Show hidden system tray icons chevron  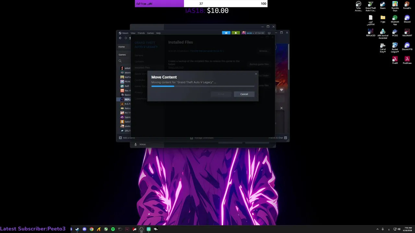pos(377,229)
